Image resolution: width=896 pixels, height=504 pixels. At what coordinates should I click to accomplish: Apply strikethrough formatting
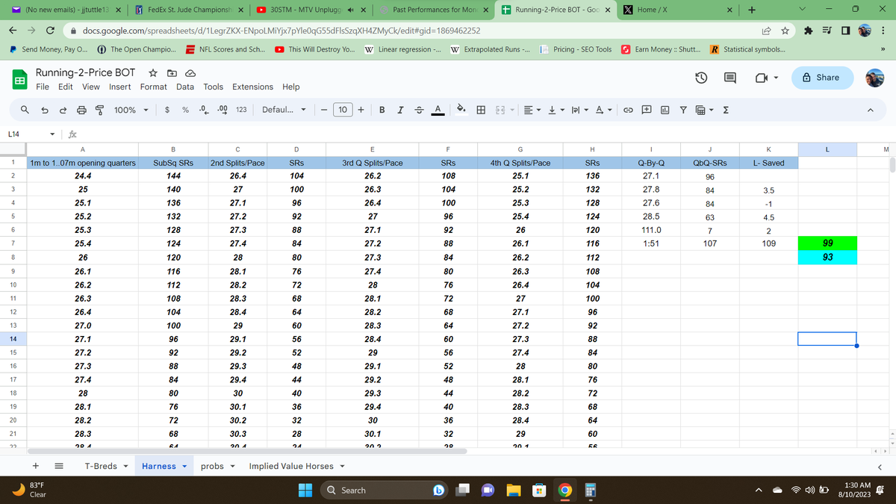point(417,110)
